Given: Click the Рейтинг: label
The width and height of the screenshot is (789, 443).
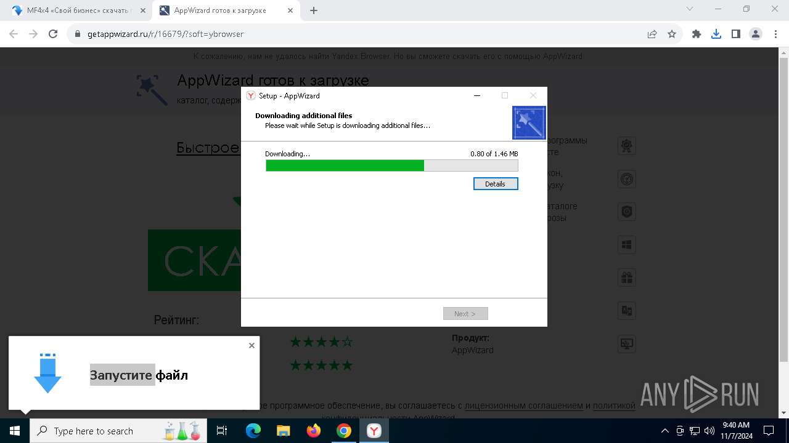Looking at the screenshot, I should click(x=177, y=320).
